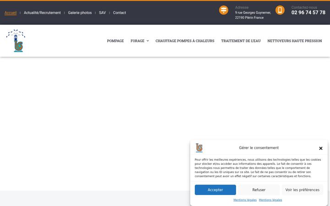330x206 pixels.
Task: Open the Contact page
Action: (120, 13)
